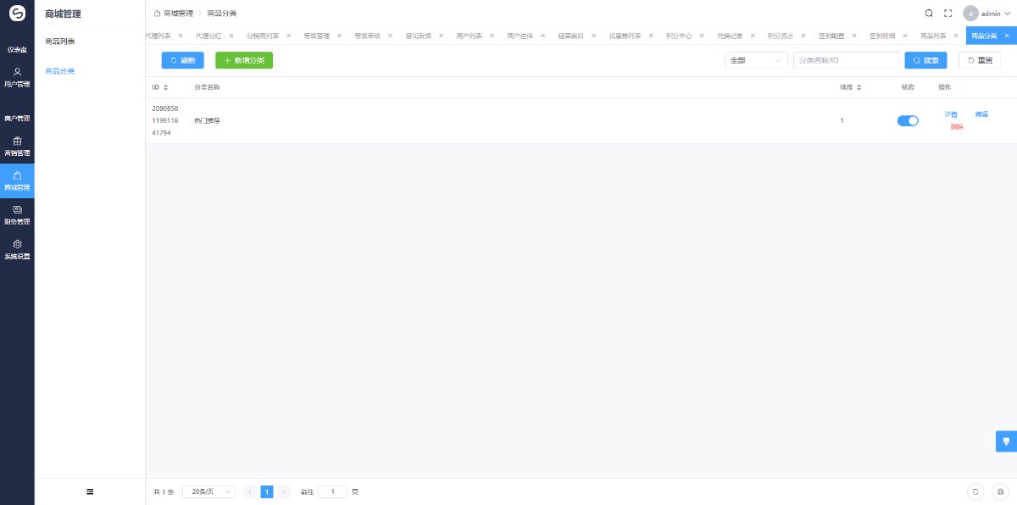Open 仪表盘 in the sidebar
The width and height of the screenshot is (1017, 505).
[x=17, y=49]
